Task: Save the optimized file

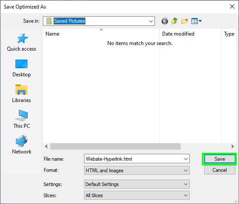Action: (220, 159)
